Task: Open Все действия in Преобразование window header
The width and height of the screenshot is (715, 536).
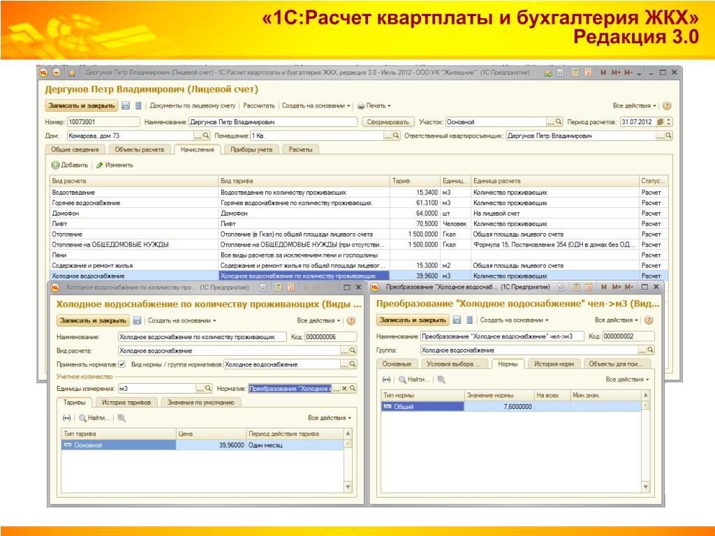Action: pos(616,320)
